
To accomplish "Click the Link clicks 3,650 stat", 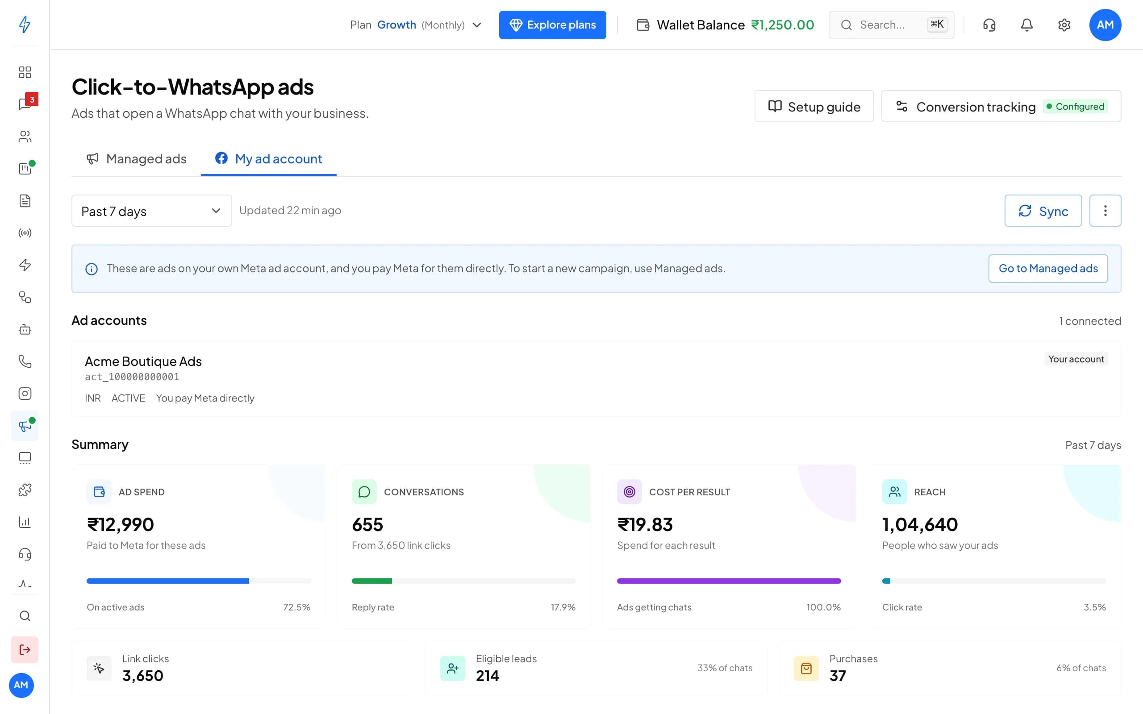I will (243, 668).
